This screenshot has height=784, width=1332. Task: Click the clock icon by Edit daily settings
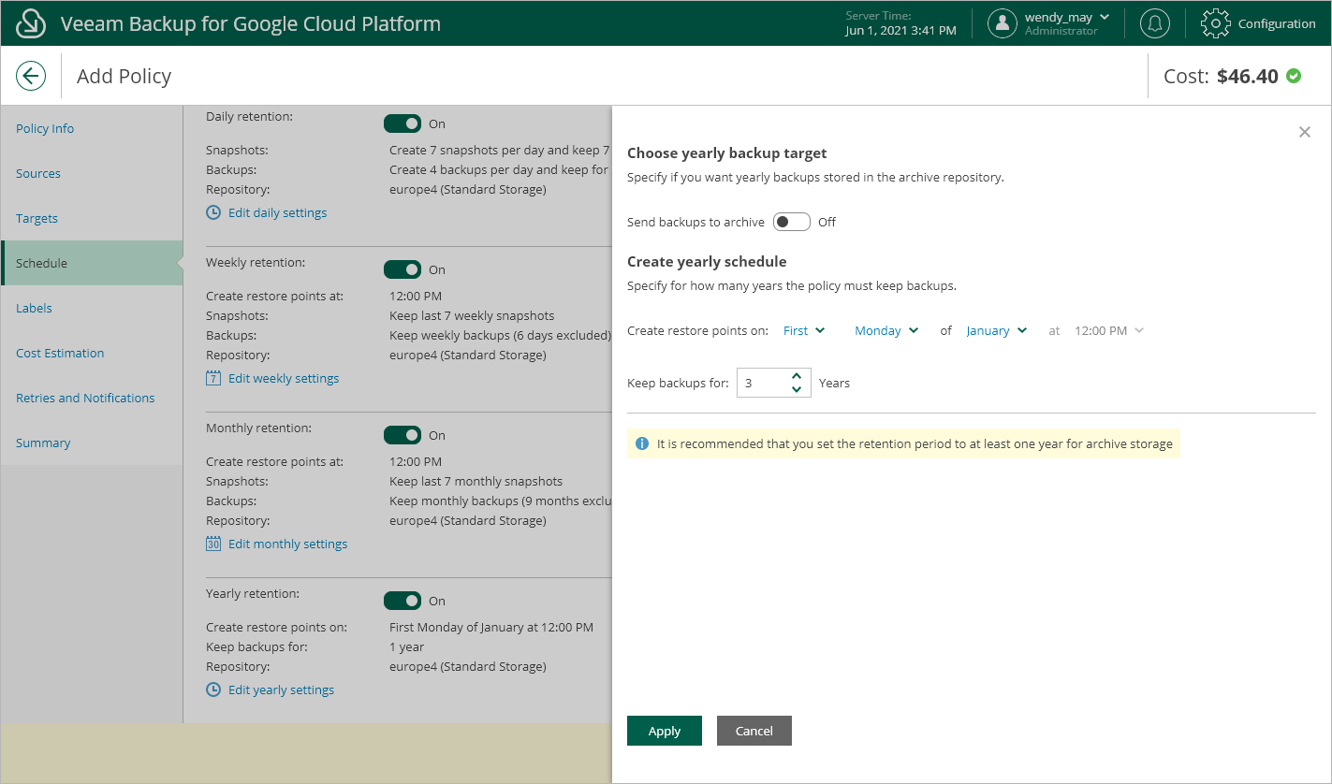tap(213, 212)
